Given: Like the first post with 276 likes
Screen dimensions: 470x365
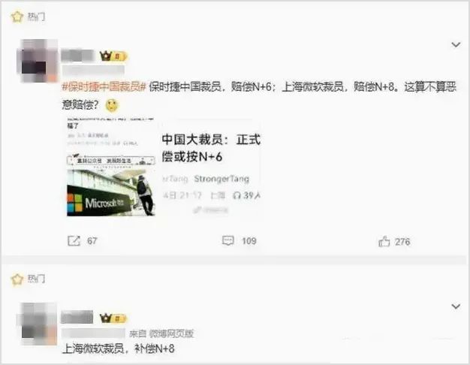Looking at the screenshot, I should (384, 241).
